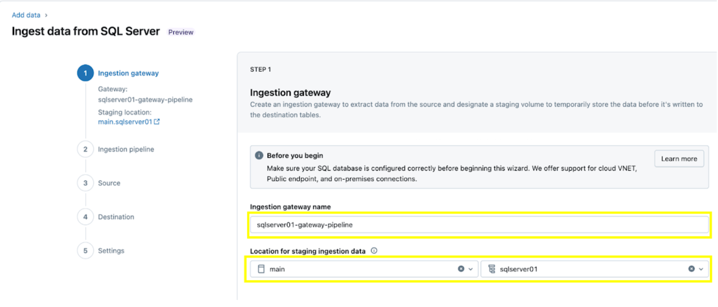The height and width of the screenshot is (307, 718).
Task: Go to Destination step
Action: coord(116,217)
